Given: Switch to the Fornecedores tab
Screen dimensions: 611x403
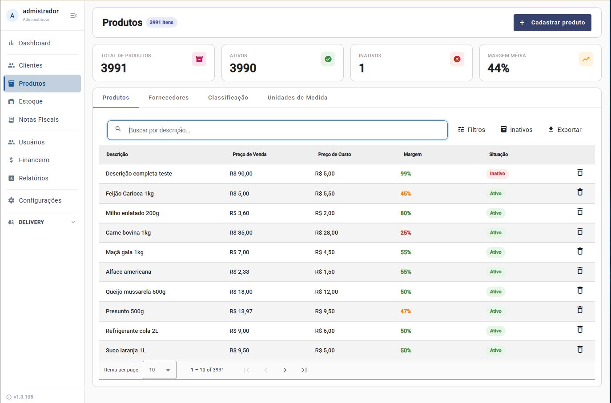Looking at the screenshot, I should pyautogui.click(x=169, y=98).
